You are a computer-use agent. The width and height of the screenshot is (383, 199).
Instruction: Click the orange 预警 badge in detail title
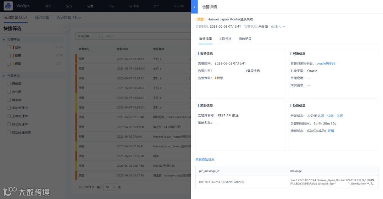pos(200,19)
